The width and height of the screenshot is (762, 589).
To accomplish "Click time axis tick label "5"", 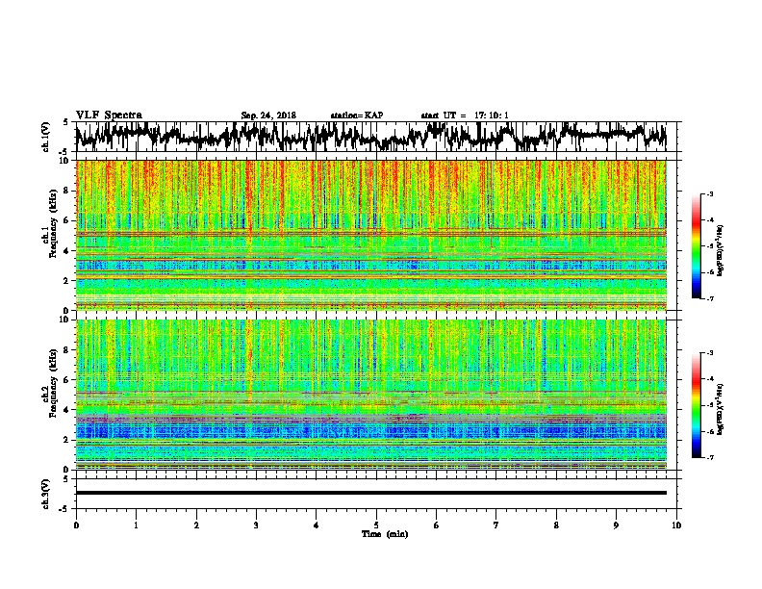I will (x=376, y=525).
